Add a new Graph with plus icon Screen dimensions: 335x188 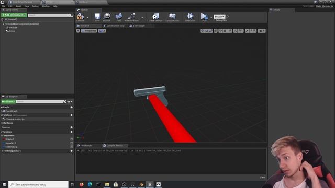click(x=72, y=107)
